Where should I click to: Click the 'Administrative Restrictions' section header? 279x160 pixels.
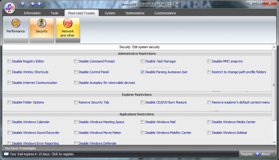coord(137,54)
